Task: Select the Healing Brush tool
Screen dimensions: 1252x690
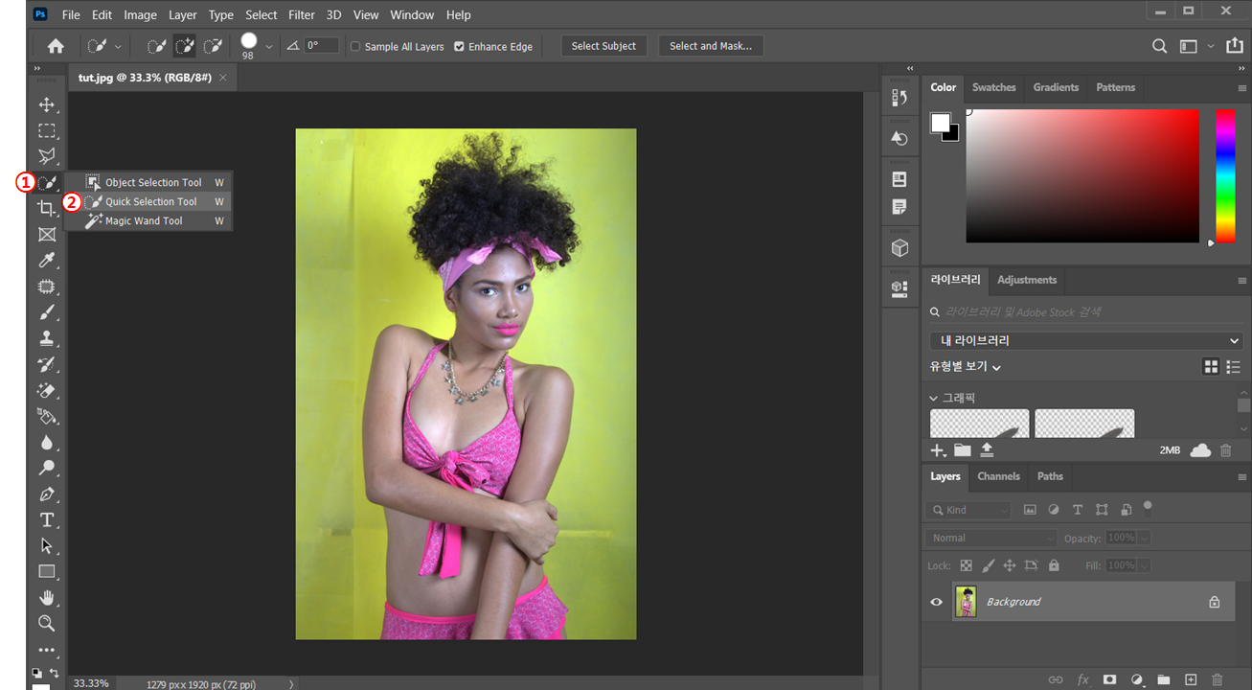Action: pyautogui.click(x=46, y=286)
